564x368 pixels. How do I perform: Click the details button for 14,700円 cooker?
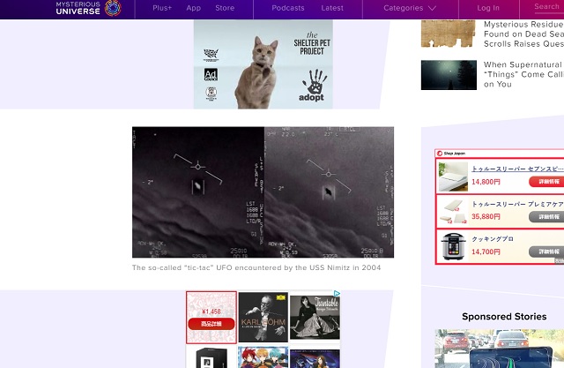(x=547, y=252)
